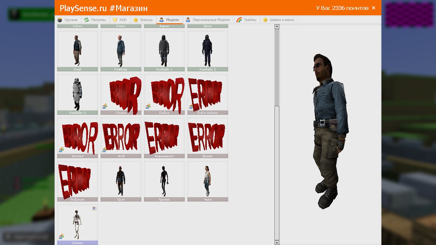Select the Труп model

(121, 181)
